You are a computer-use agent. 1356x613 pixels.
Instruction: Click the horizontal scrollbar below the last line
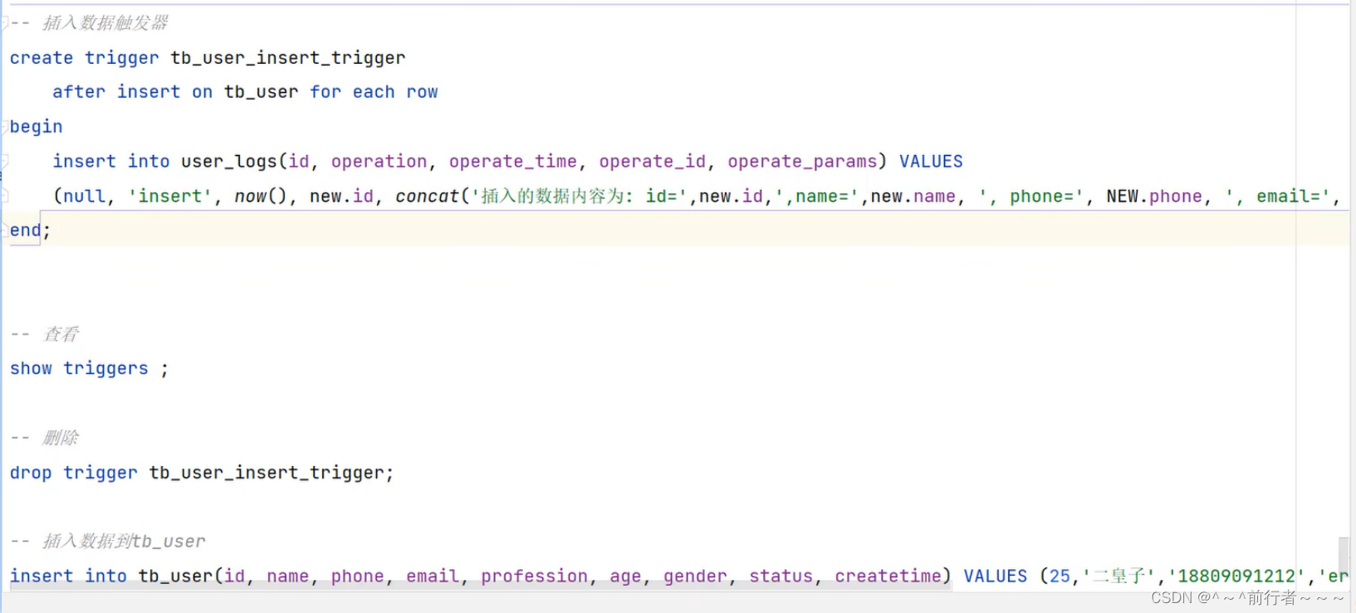[x=482, y=586]
